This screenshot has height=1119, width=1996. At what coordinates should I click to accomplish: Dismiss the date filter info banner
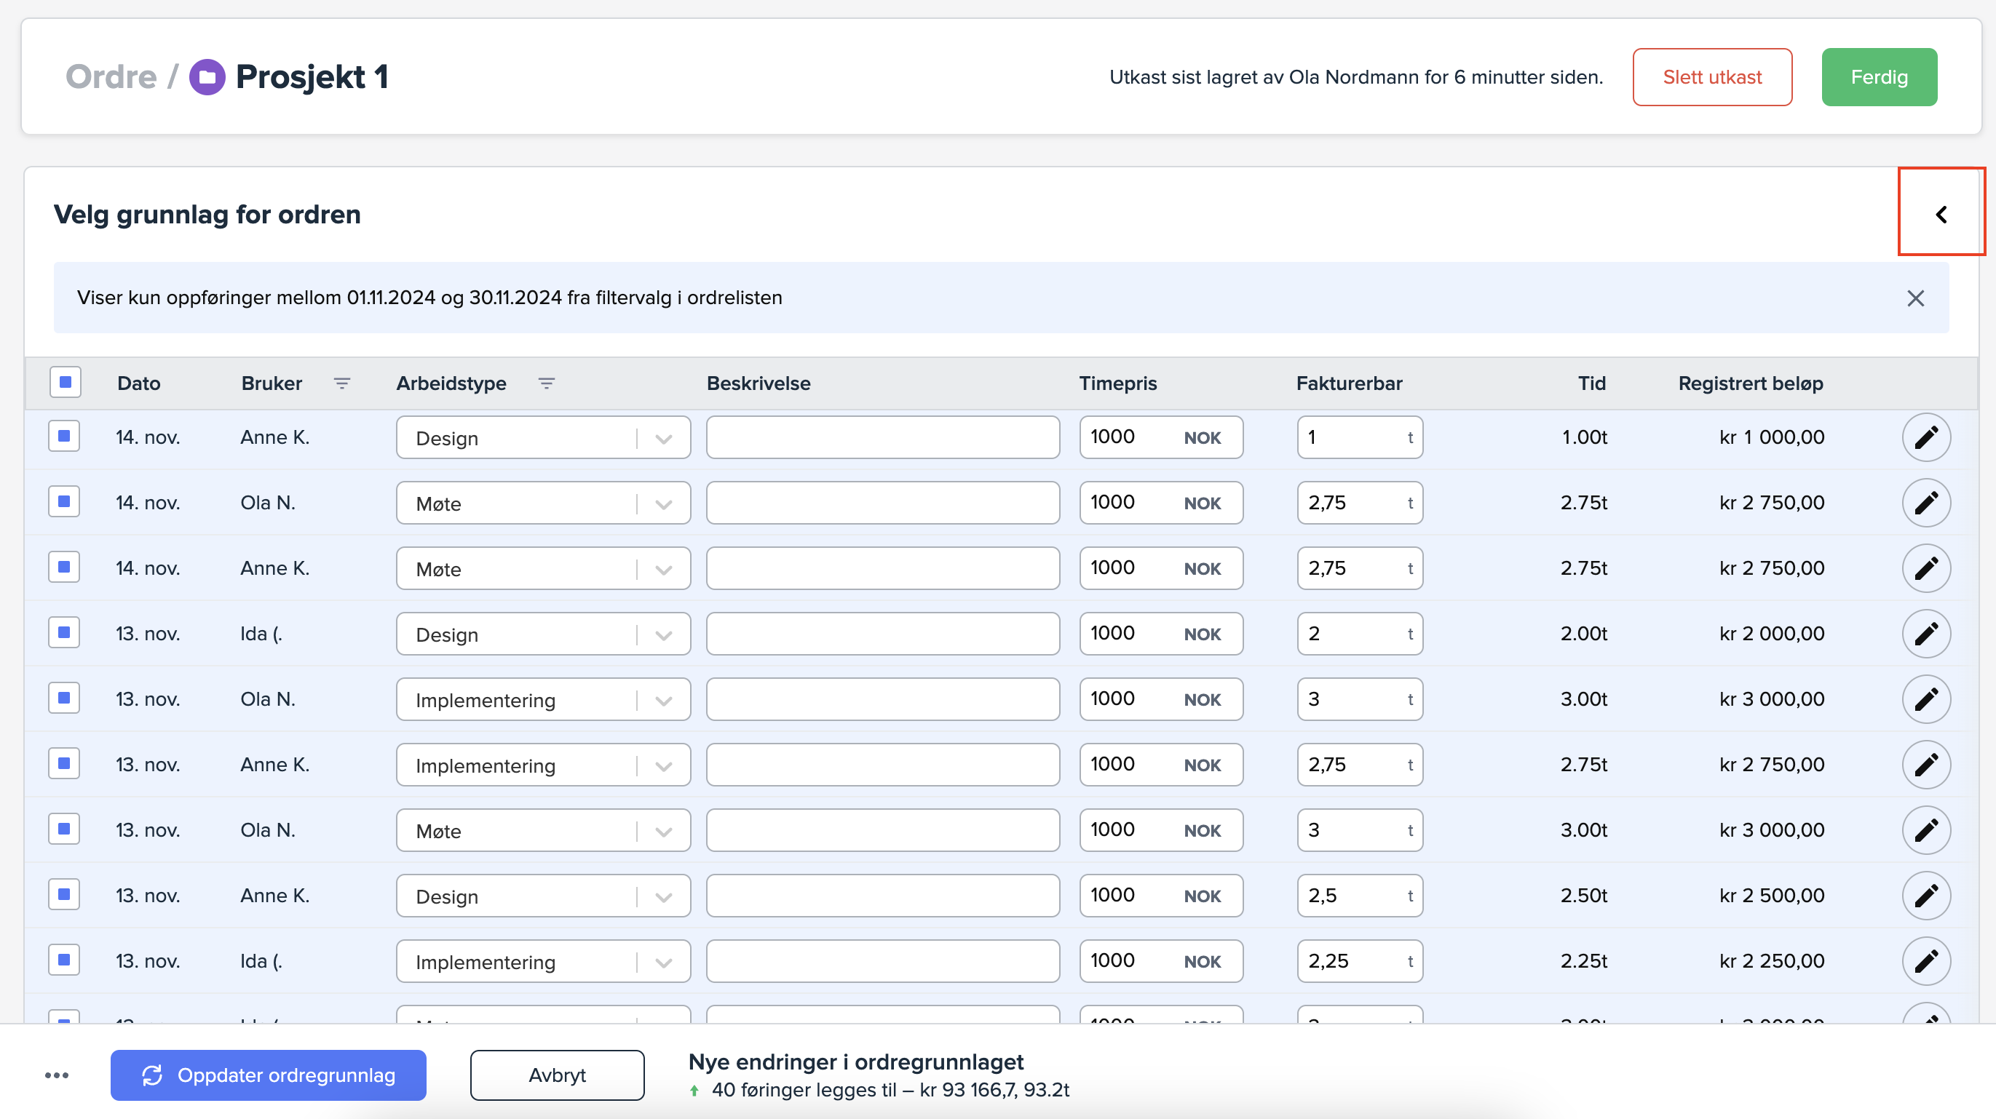[1914, 298]
